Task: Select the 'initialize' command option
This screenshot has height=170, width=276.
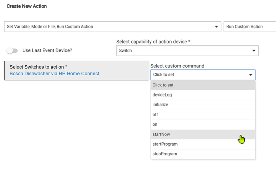Action: point(202,105)
